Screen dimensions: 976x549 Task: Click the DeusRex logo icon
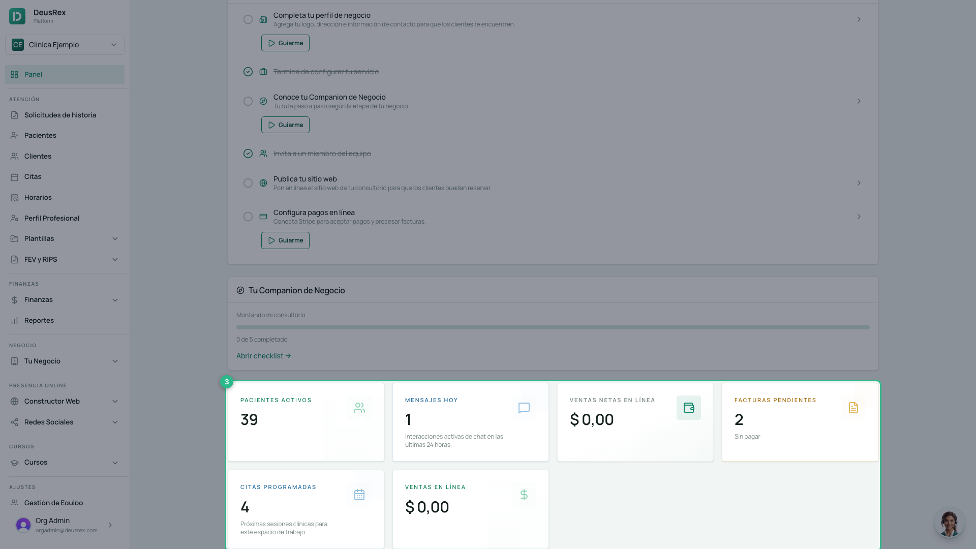tap(17, 16)
